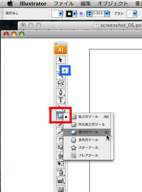Select the Line Segment tool
Screen dimensions: 142x192
pyautogui.click(x=61, y=108)
